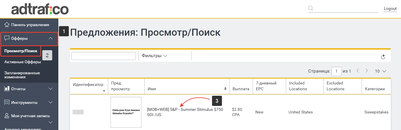Viewport: 401px width, 130px height.
Task: Collapse the Офферы menu chevron
Action: (x=50, y=38)
